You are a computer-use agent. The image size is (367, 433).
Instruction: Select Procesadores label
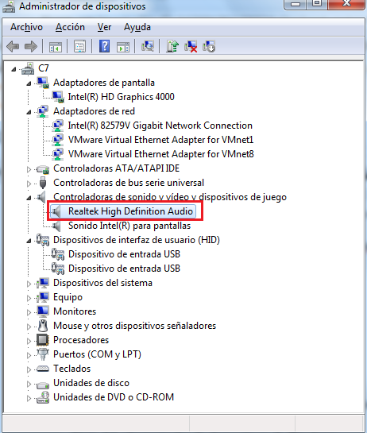81,340
